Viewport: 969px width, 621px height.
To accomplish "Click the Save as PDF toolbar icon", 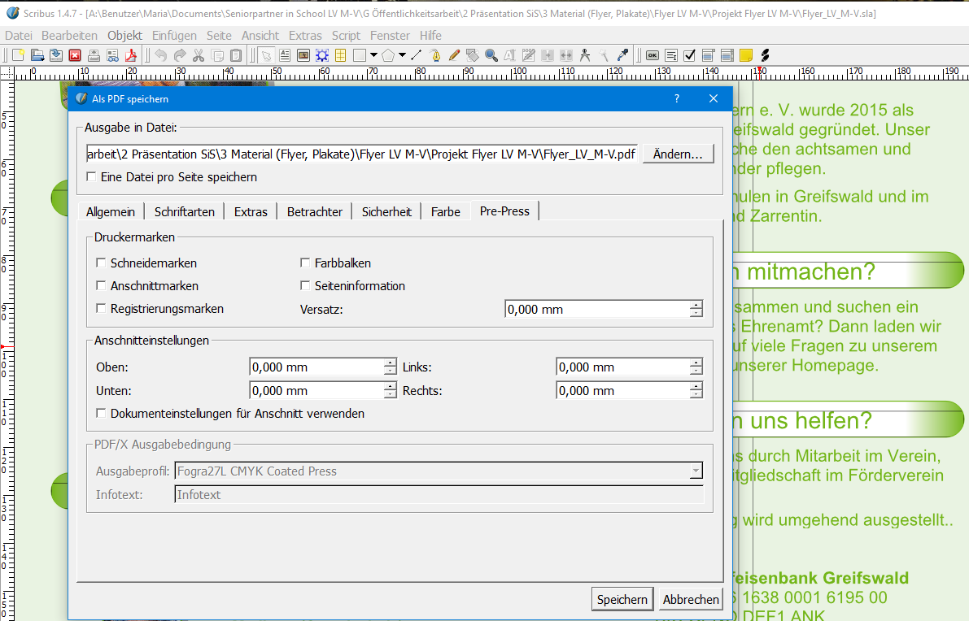I will 130,55.
